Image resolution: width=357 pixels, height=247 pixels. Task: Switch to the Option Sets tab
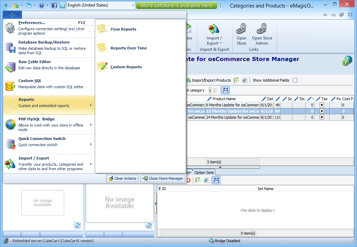click(204, 173)
